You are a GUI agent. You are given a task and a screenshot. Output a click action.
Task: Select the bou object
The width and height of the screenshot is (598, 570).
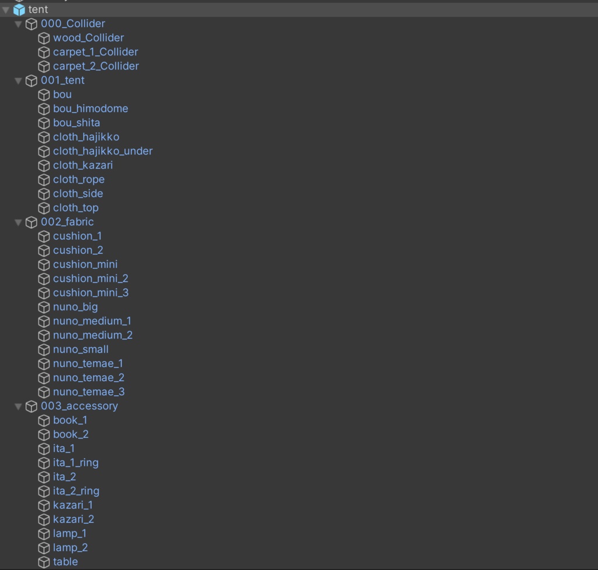coord(62,94)
